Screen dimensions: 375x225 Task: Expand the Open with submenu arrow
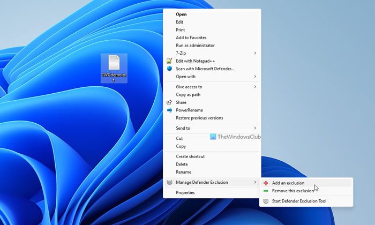point(255,77)
